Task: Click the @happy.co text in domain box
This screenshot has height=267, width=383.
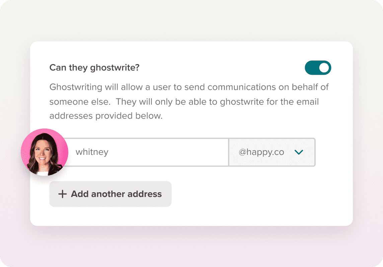Action: pyautogui.click(x=261, y=152)
